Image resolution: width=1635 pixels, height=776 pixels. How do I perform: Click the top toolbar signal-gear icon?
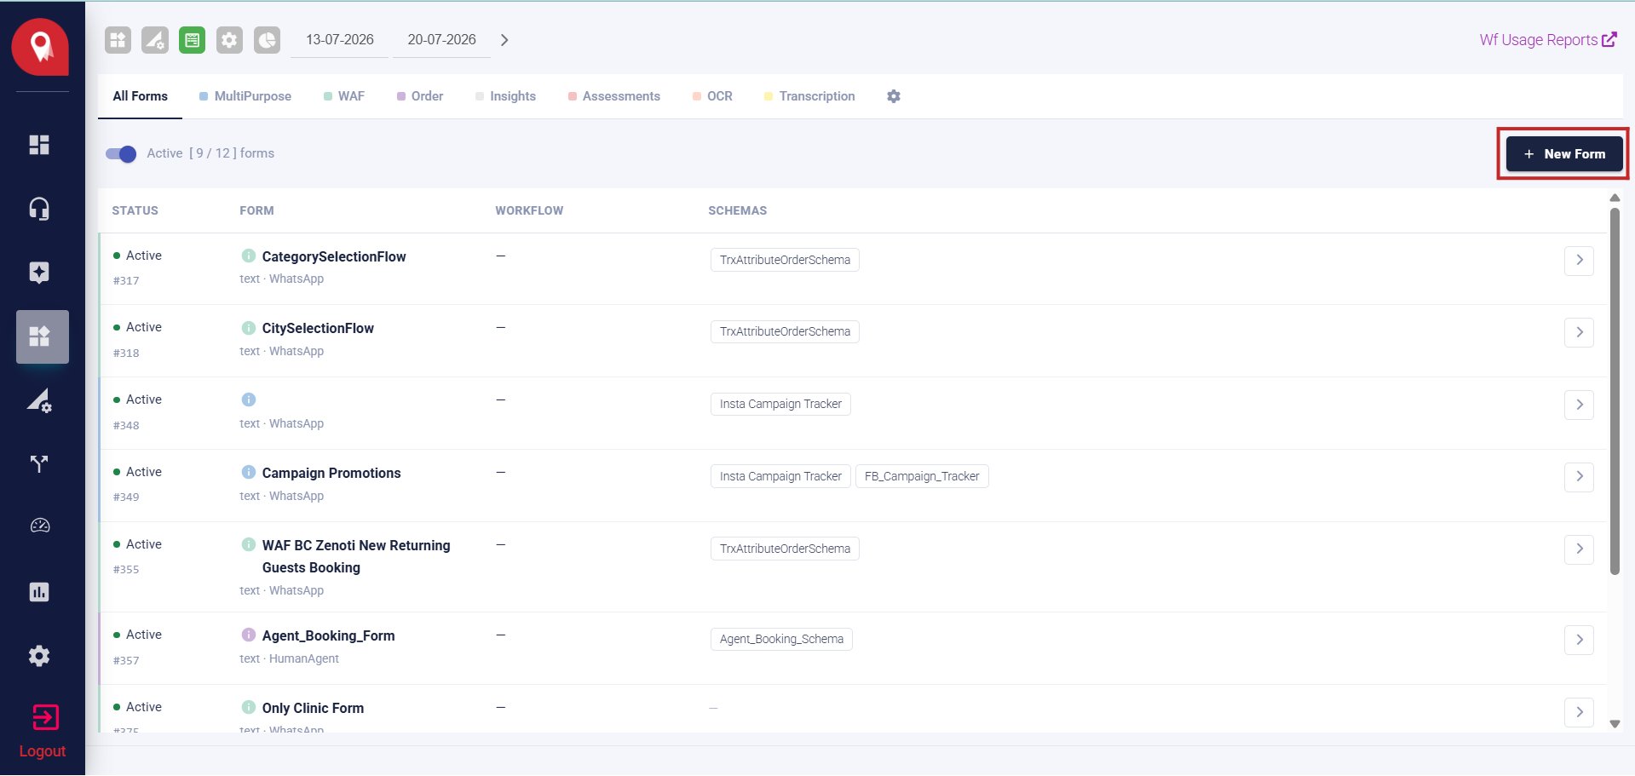(155, 40)
